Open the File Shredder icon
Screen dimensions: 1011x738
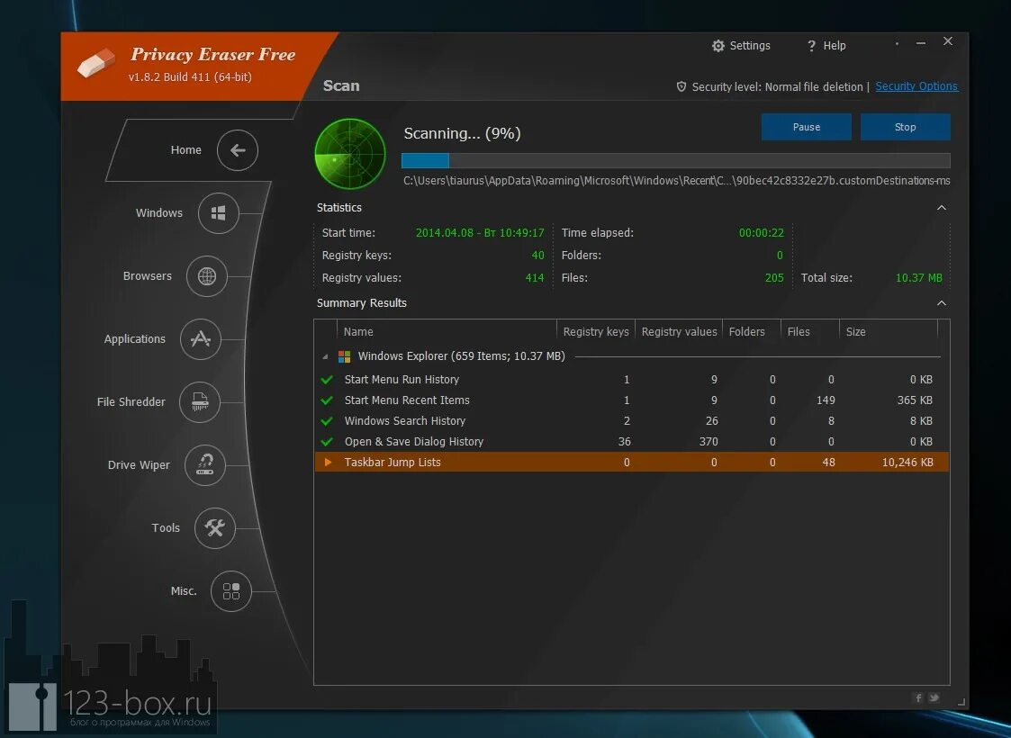coord(200,402)
